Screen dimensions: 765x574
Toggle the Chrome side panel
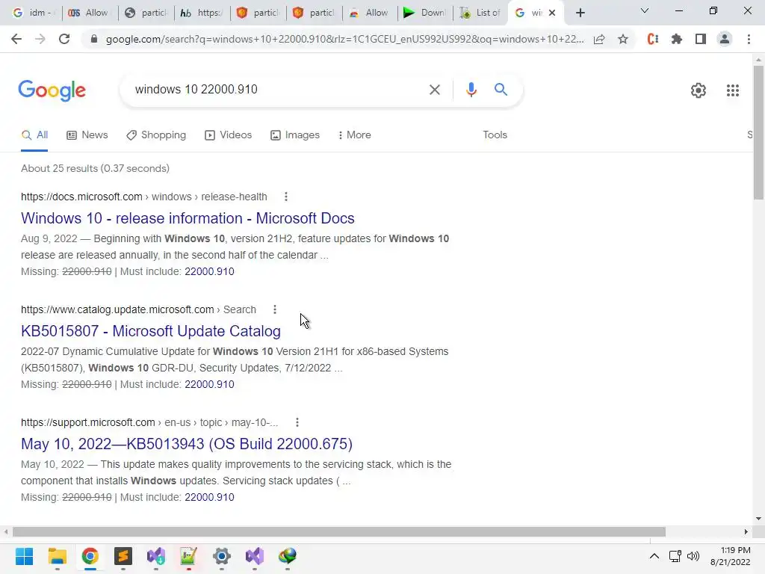click(701, 39)
